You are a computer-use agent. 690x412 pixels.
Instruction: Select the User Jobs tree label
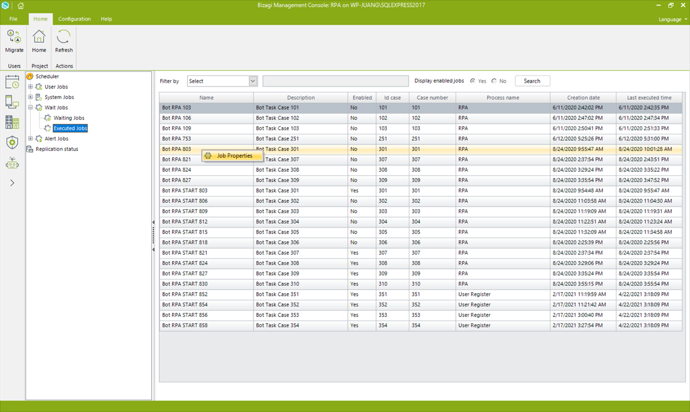56,87
